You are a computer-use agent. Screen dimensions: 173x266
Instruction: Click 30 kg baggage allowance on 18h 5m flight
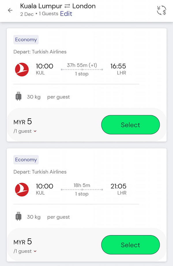[34, 217]
